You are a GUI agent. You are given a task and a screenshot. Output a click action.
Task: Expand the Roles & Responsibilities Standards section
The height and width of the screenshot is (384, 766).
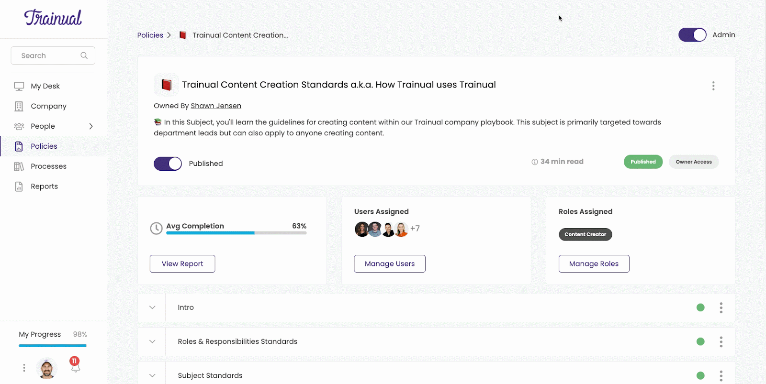[152, 341]
